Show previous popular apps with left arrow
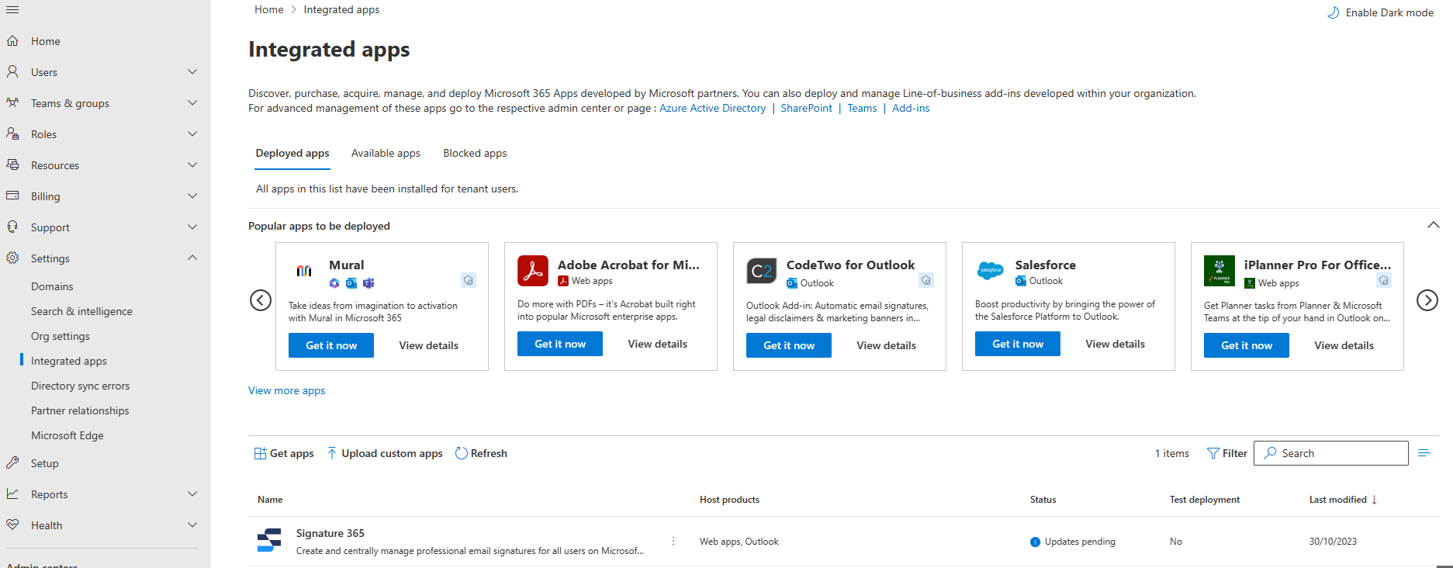Screen dimensions: 1453x568 261,300
